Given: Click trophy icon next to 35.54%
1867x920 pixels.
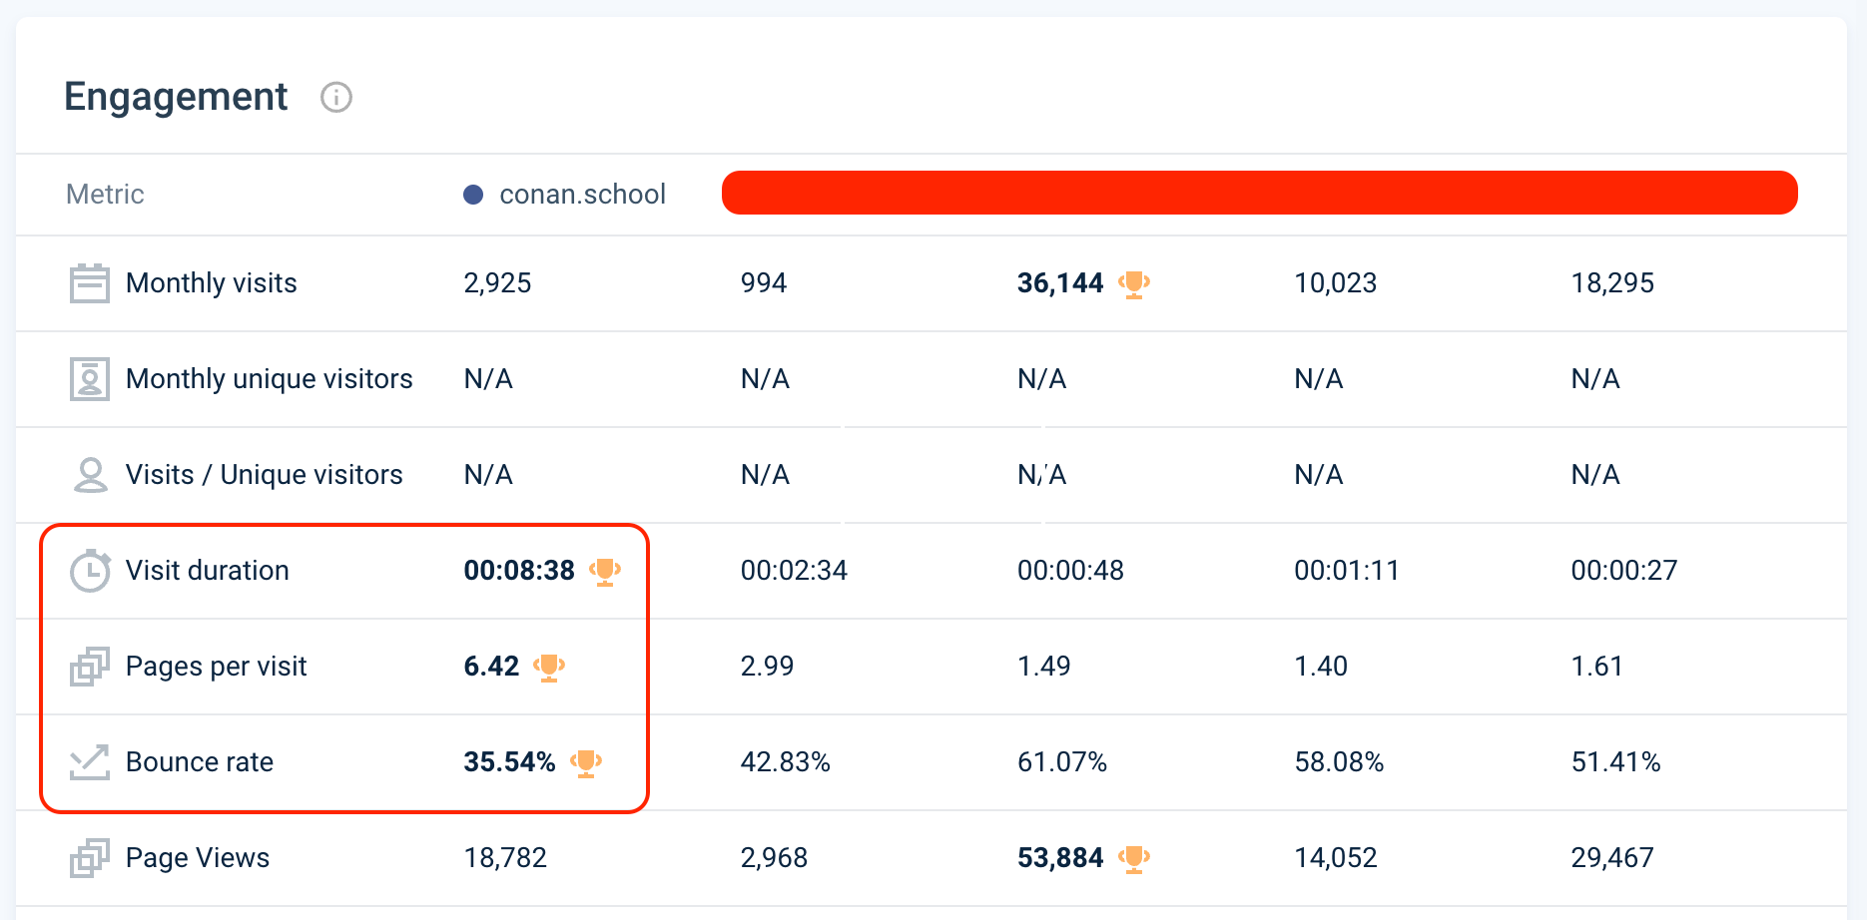Looking at the screenshot, I should (586, 763).
